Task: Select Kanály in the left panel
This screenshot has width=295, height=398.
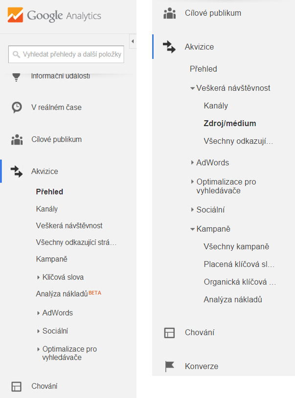Action: (x=47, y=209)
